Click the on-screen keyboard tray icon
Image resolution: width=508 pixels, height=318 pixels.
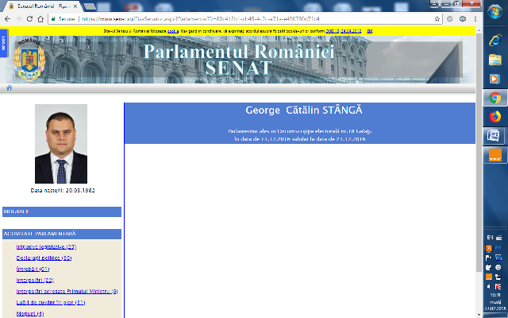[x=499, y=238]
